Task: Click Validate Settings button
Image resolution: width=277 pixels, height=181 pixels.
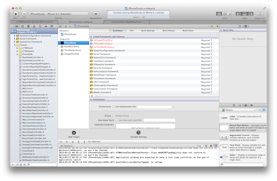Action: point(138,134)
